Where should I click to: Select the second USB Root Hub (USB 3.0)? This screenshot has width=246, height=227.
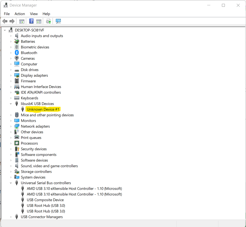46,211
